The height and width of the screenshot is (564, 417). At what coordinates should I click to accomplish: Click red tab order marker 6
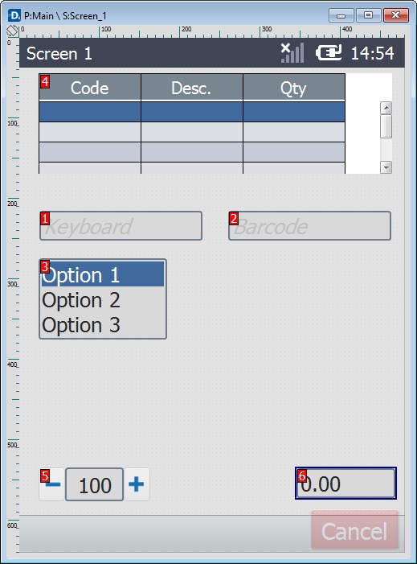click(x=302, y=475)
